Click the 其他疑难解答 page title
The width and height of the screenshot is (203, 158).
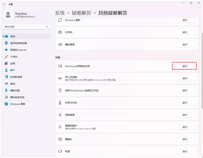click(113, 13)
